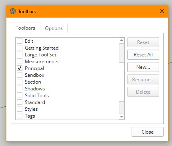Click the Close button at bottom
Image resolution: width=172 pixels, height=146 pixels.
click(148, 132)
